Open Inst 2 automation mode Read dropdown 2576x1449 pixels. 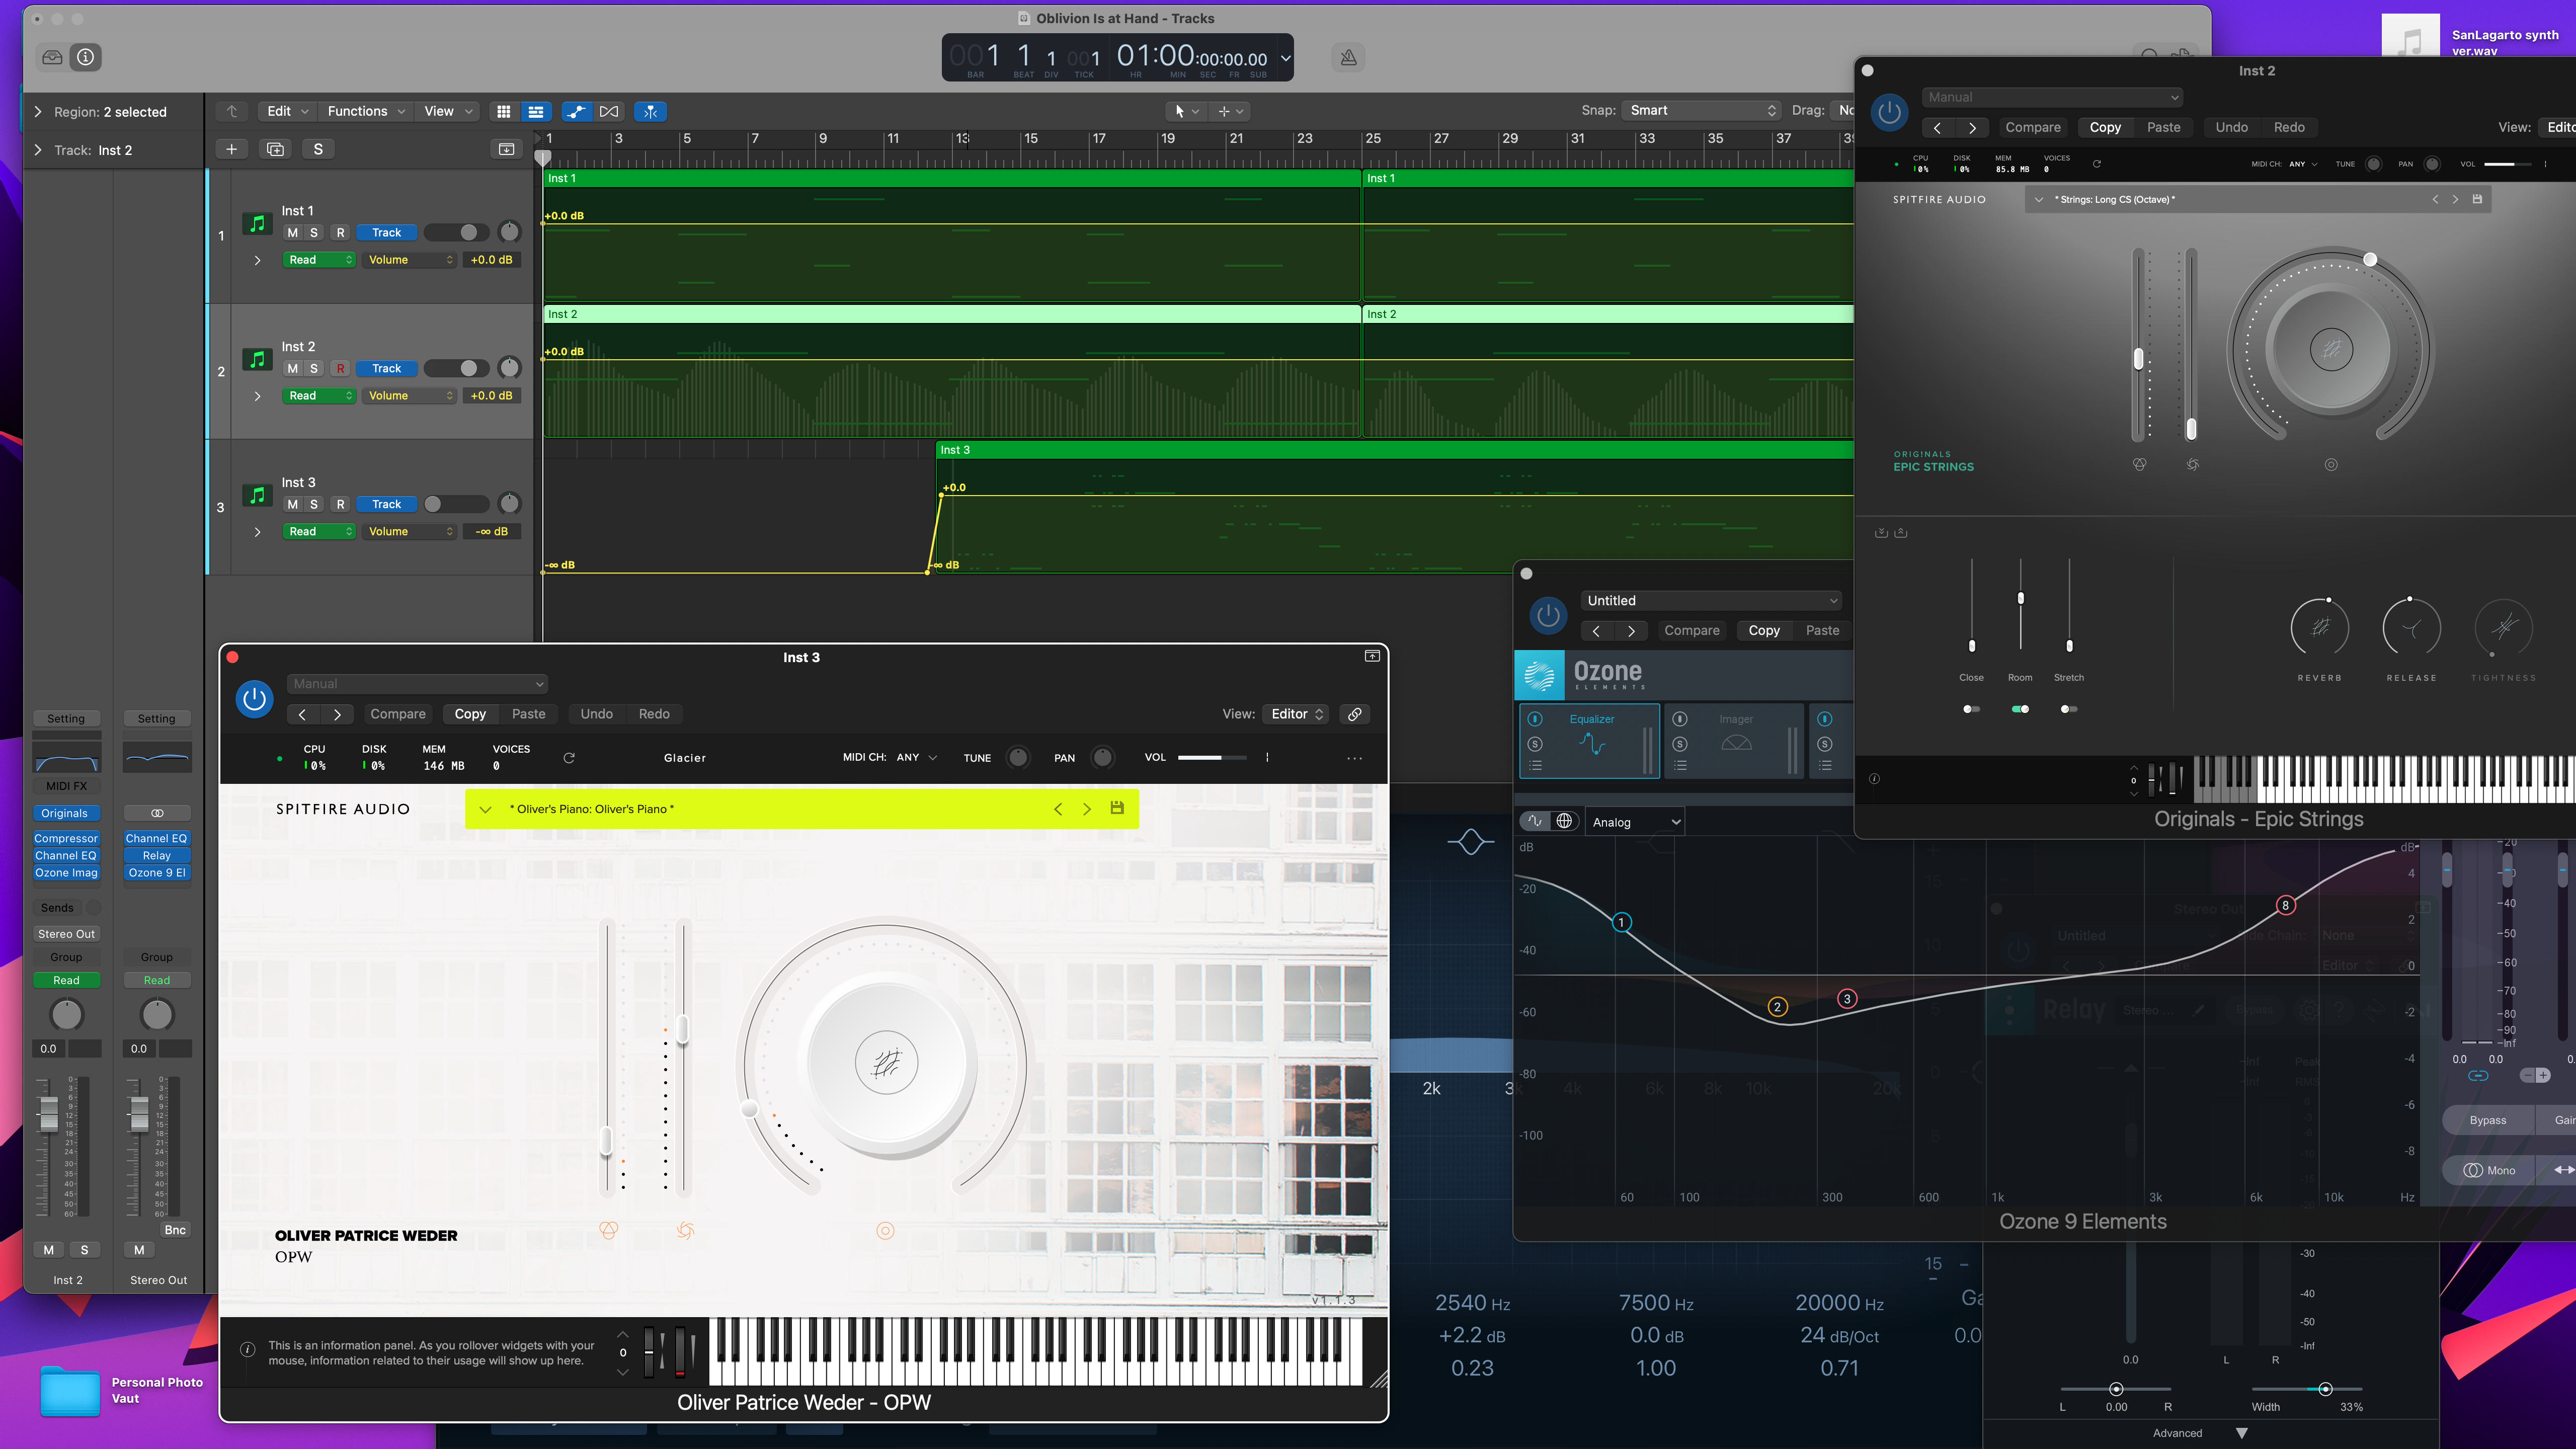pyautogui.click(x=319, y=396)
